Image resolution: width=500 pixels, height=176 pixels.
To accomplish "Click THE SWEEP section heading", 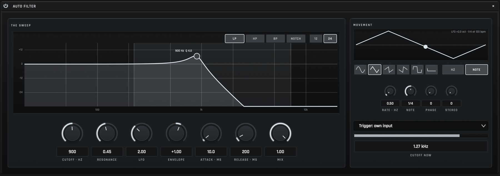I will pos(21,25).
